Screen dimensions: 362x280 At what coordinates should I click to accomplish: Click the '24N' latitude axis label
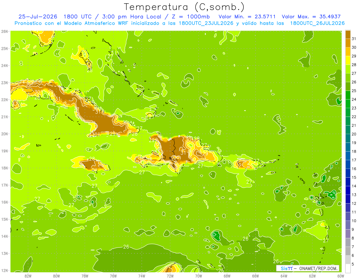(x=5, y=66)
